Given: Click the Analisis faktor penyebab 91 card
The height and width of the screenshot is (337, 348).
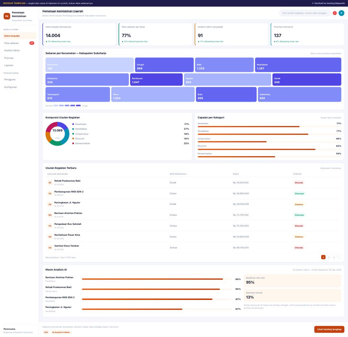Looking at the screenshot, I should click(232, 34).
